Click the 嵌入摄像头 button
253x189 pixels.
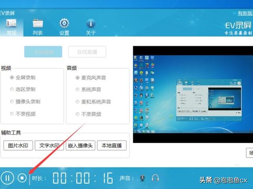[x=80, y=146]
